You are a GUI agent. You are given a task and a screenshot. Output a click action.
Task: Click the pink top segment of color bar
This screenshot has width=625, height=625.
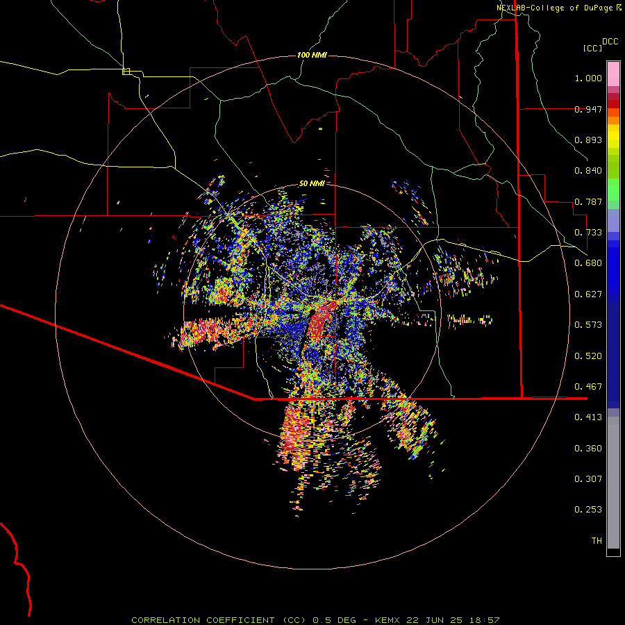613,74
